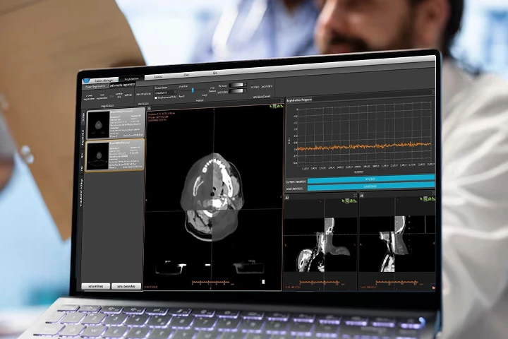Click the sagittal view label icon
508x339 pixels.
[x=362, y=196]
